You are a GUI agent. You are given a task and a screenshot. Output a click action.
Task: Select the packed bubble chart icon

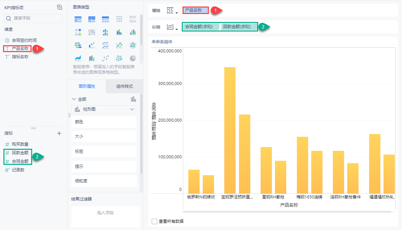(x=119, y=58)
